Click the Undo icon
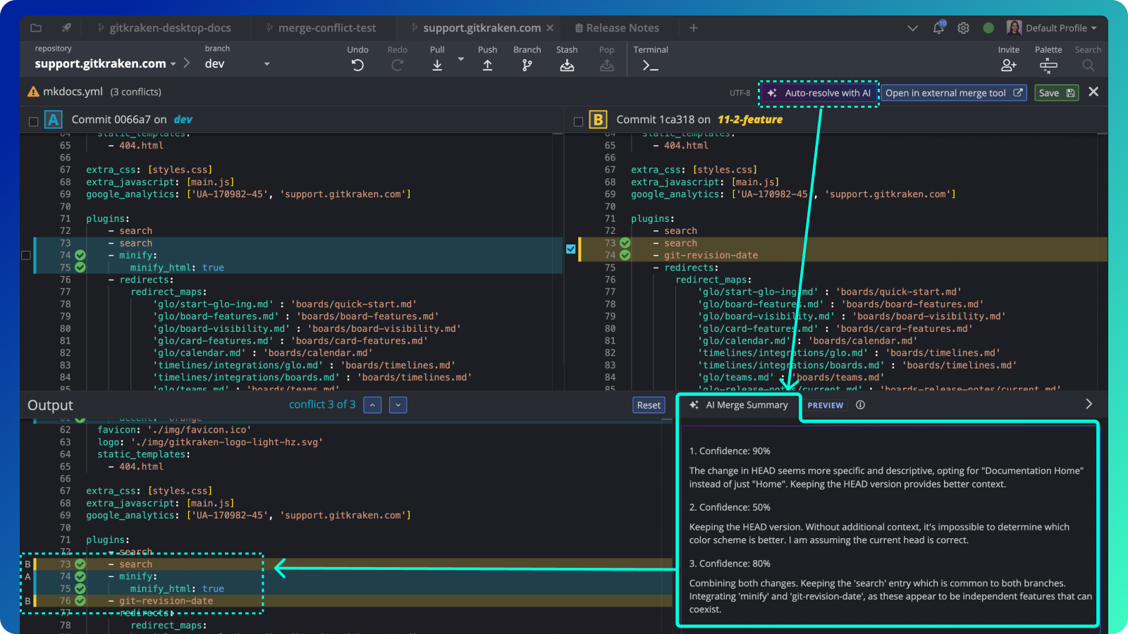This screenshot has height=634, width=1128. (x=357, y=64)
